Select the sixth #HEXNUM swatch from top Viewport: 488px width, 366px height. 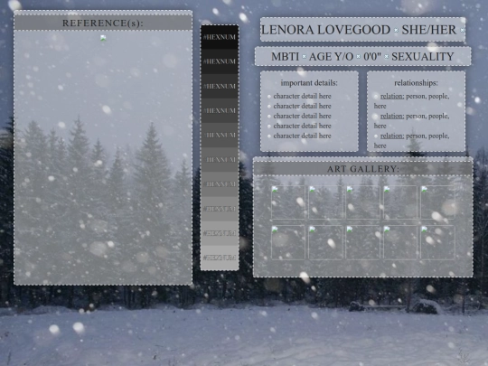(x=220, y=159)
